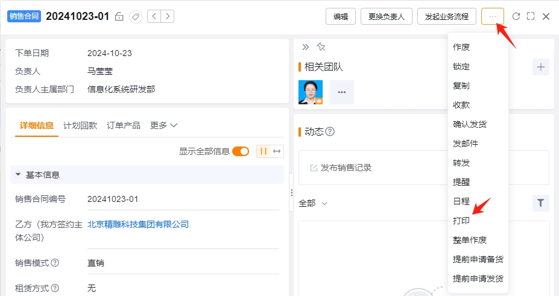The image size is (559, 296).
Task: Select 发邮件 from the menu
Action: (x=478, y=143)
